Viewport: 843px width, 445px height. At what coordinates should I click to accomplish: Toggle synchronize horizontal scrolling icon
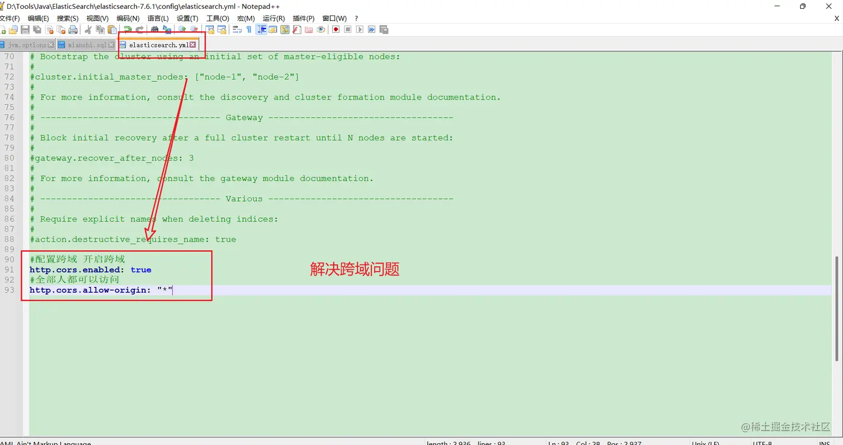pyautogui.click(x=221, y=30)
